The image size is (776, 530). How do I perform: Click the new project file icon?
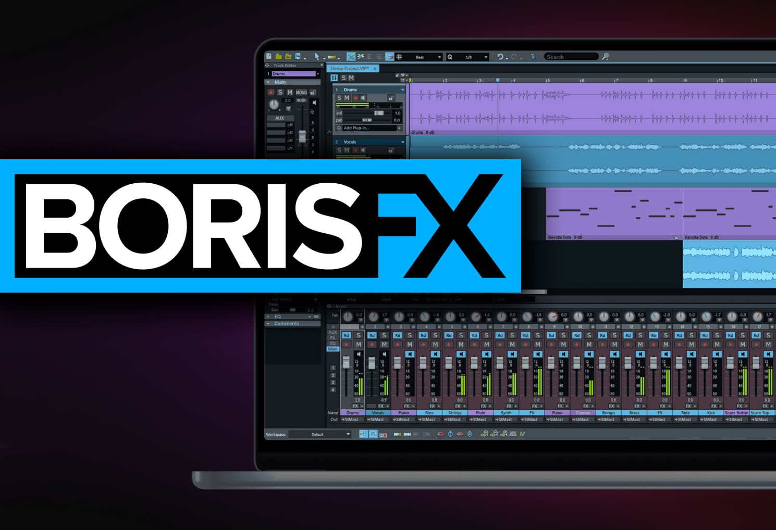(x=269, y=57)
